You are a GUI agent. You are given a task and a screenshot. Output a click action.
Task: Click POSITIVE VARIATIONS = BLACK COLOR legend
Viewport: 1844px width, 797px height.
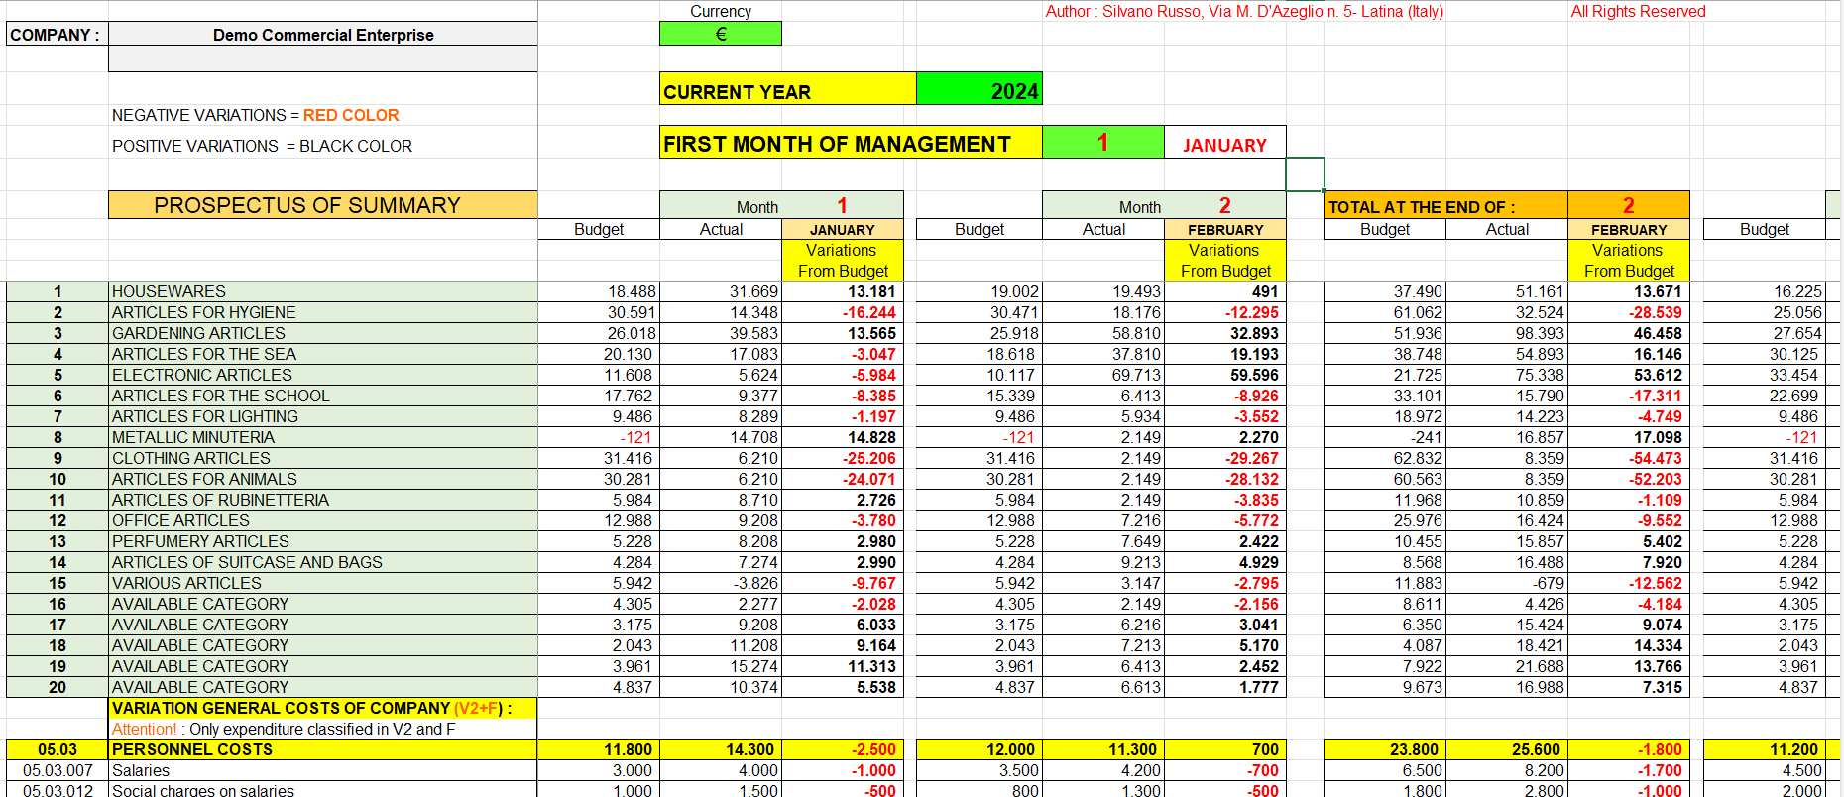coord(262,146)
